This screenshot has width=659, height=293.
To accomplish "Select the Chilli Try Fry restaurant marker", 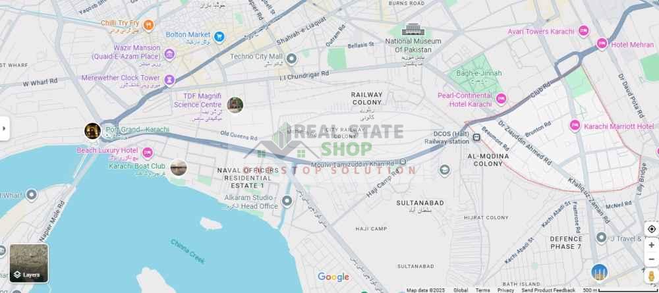I will (148, 25).
